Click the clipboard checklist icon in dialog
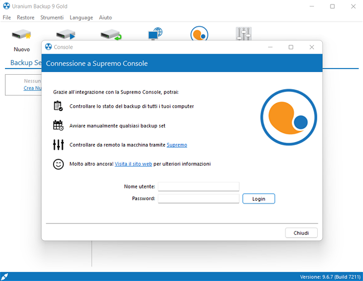 pos(58,106)
